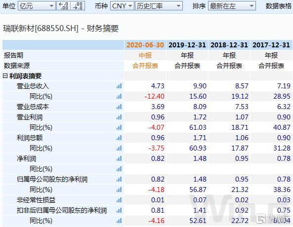Open the 最新在左 sort dropdown

tap(232, 6)
